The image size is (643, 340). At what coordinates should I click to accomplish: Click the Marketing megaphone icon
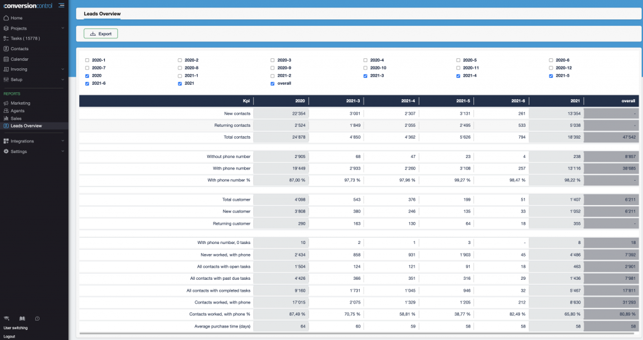point(6,103)
